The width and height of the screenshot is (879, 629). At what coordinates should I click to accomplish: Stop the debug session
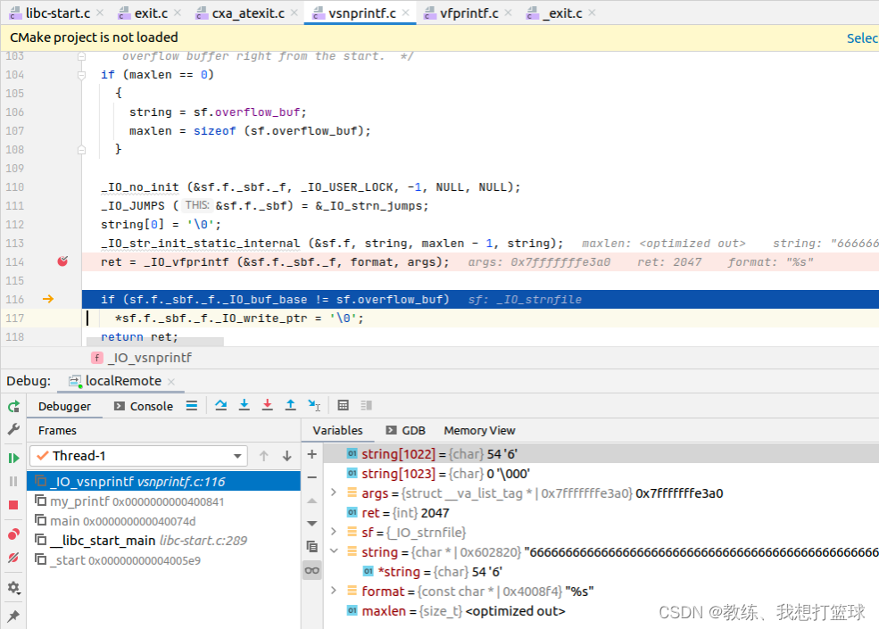13,505
